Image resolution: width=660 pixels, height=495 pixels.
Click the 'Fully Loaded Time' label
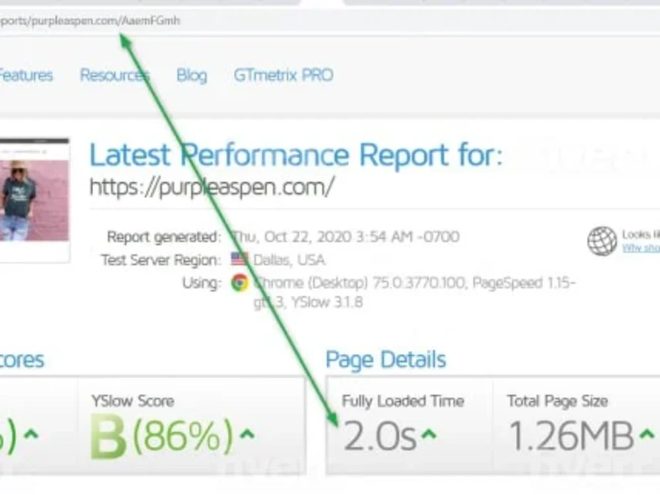point(403,401)
